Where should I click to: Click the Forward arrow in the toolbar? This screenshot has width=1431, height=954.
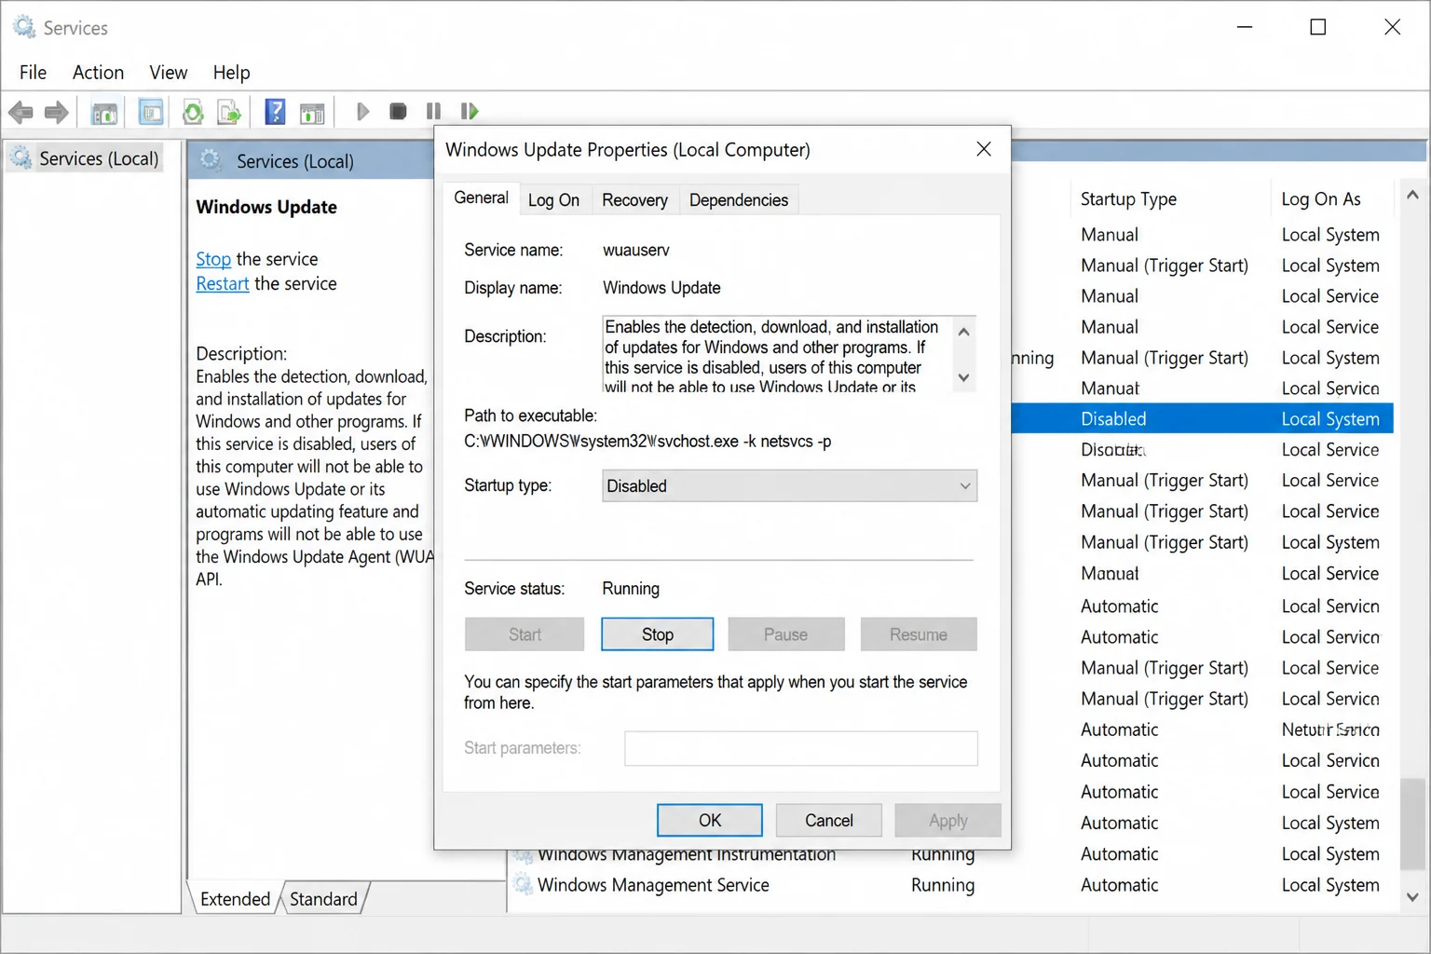pos(57,113)
